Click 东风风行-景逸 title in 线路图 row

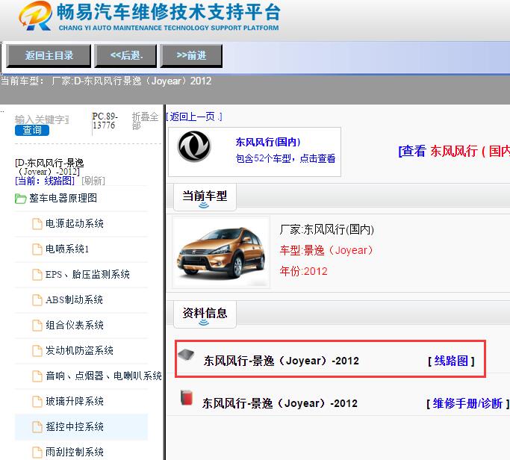282,361
